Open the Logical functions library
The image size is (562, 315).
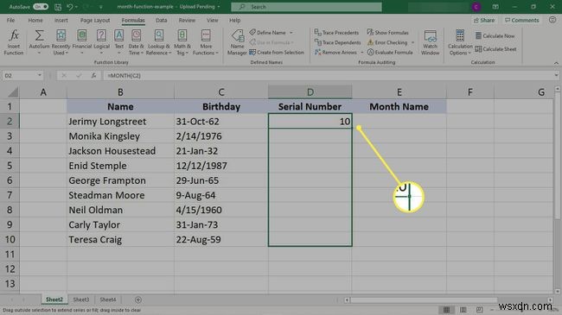point(101,42)
